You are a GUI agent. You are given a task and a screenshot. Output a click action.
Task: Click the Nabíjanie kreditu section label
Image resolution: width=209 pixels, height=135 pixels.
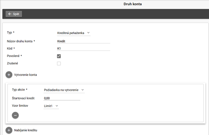25,130
